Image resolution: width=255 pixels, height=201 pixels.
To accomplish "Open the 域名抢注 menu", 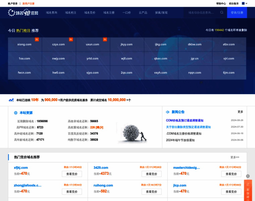I will (x=70, y=12).
